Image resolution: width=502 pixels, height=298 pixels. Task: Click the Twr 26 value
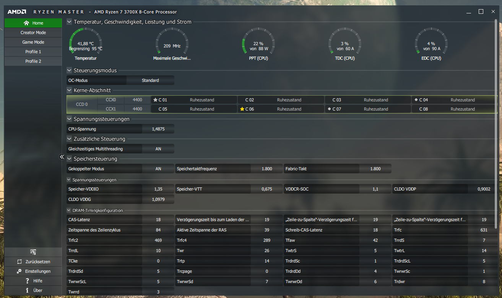[x=267, y=251]
